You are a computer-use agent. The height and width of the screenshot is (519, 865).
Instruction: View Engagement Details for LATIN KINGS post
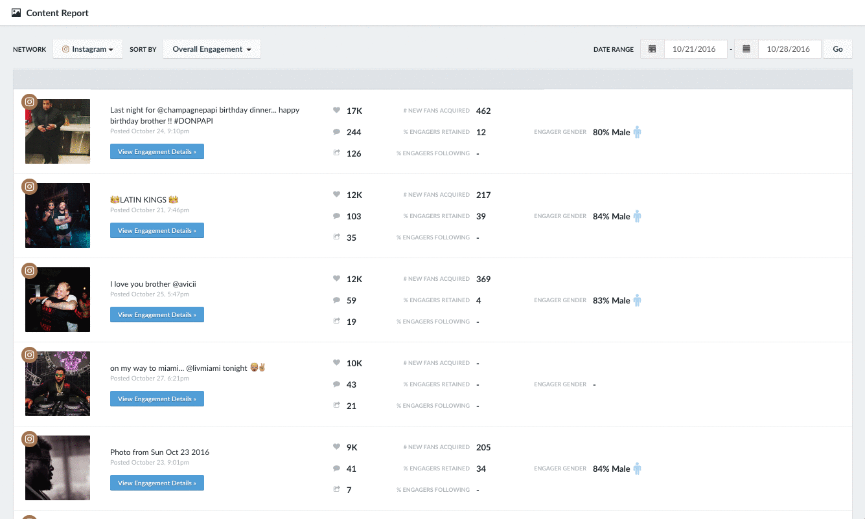point(157,230)
